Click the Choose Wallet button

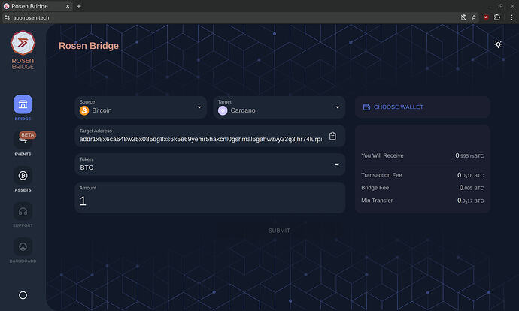[422, 107]
